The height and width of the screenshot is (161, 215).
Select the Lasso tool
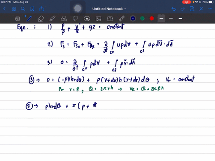point(75,19)
